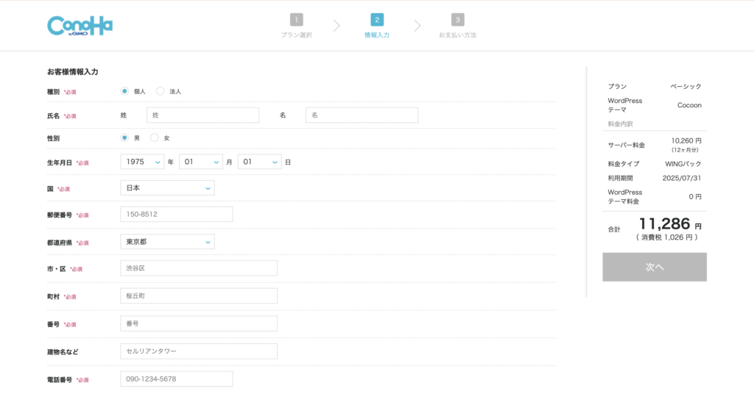The height and width of the screenshot is (408, 754).
Task: Click the ConoHa by GMO logo
Action: pyautogui.click(x=80, y=26)
